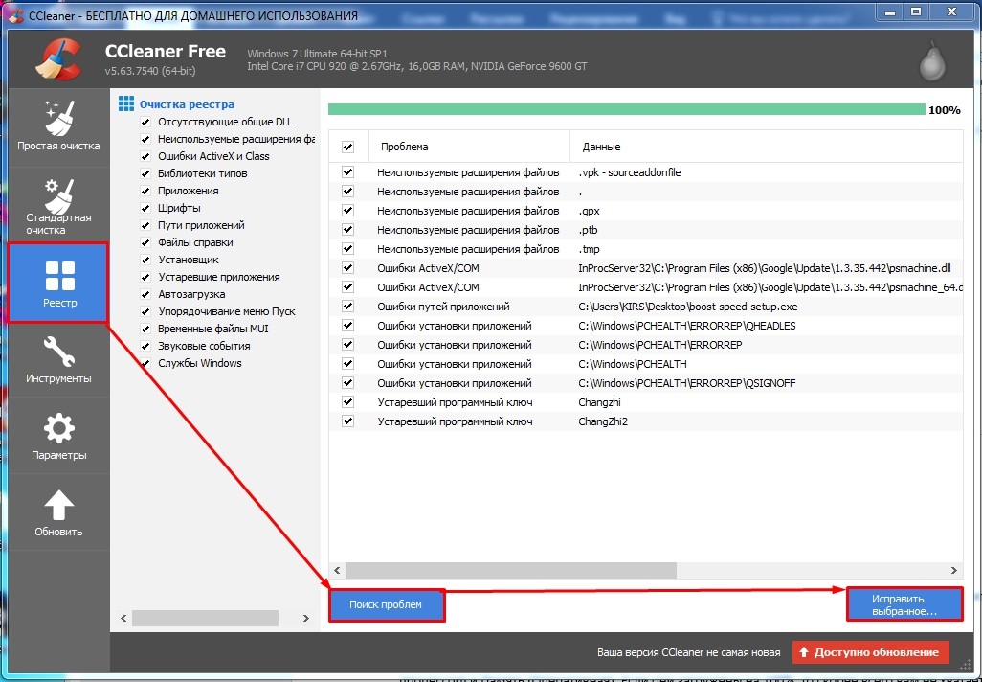Screen dimensions: 982x682
Task: Click Ваша версия CCleaner не самая новая text
Action: (x=688, y=652)
